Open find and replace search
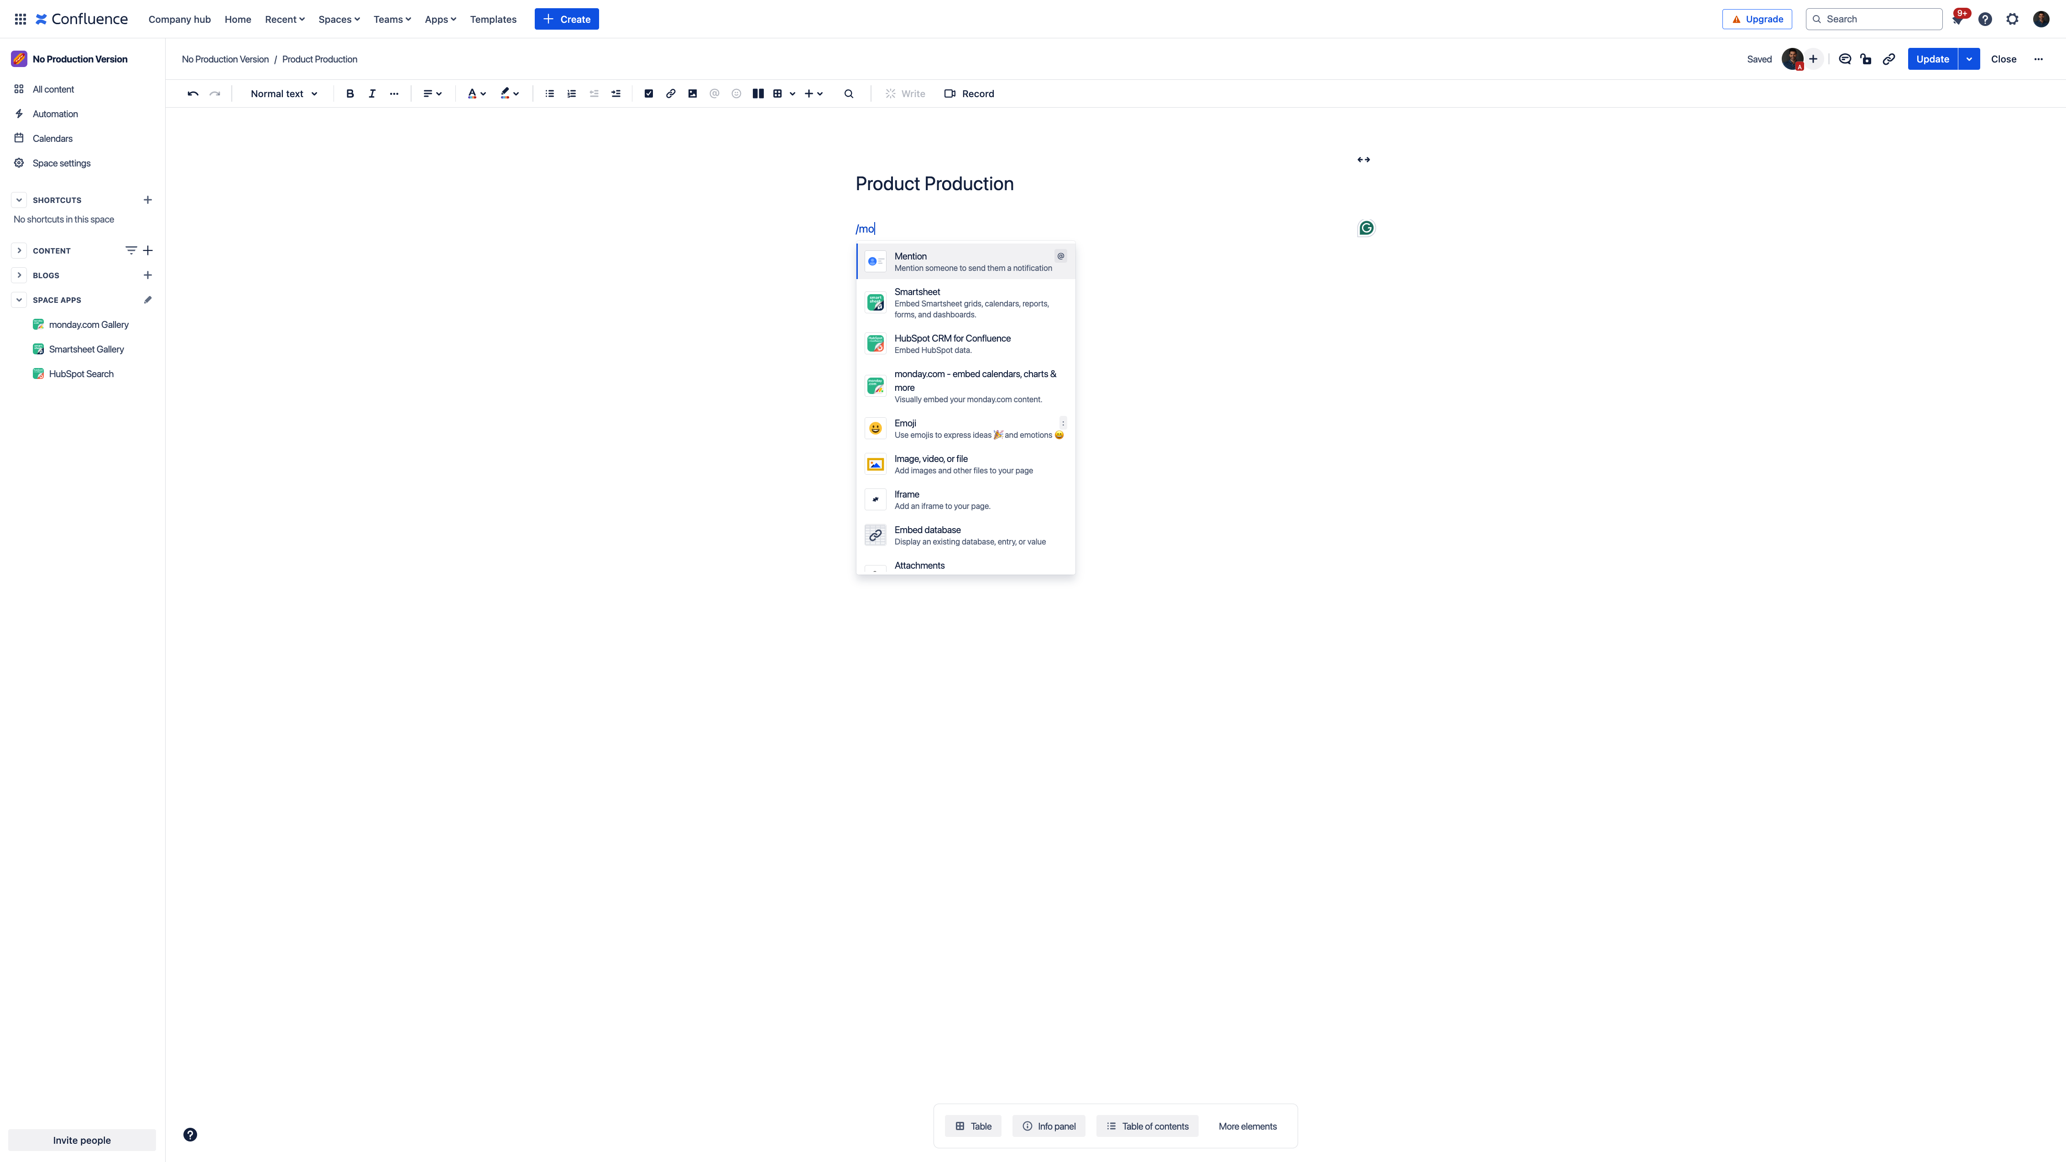Image resolution: width=2066 pixels, height=1162 pixels. tap(849, 94)
